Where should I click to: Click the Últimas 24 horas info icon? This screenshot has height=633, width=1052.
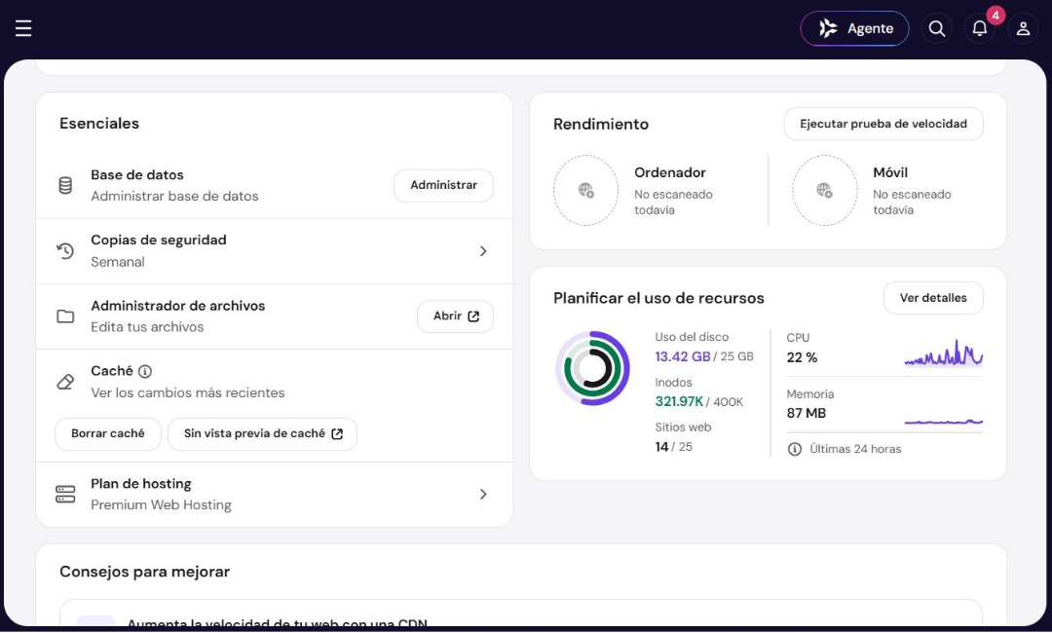pos(795,449)
